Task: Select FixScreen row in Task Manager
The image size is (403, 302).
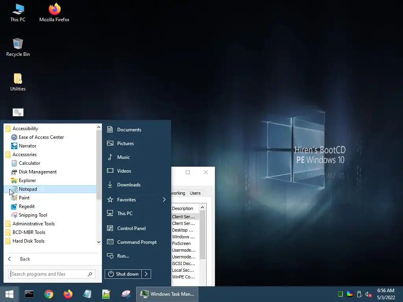Action: tap(181, 243)
